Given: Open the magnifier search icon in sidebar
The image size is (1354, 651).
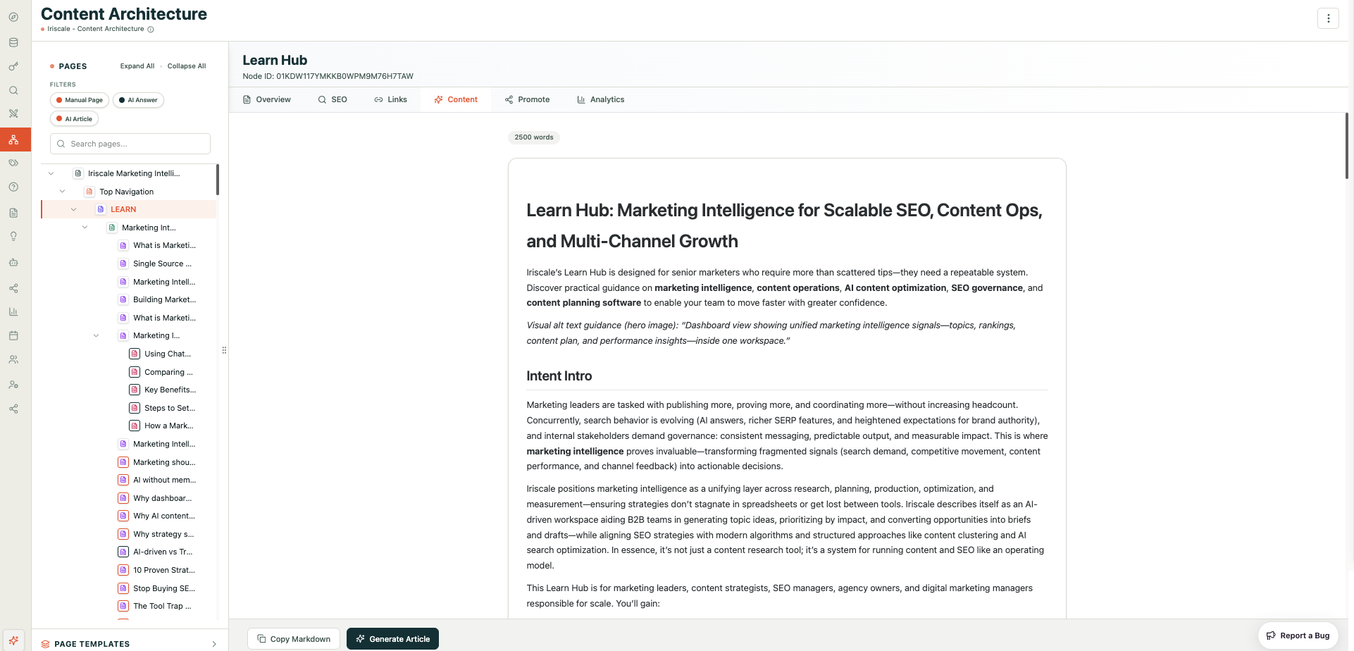Looking at the screenshot, I should click(x=13, y=90).
